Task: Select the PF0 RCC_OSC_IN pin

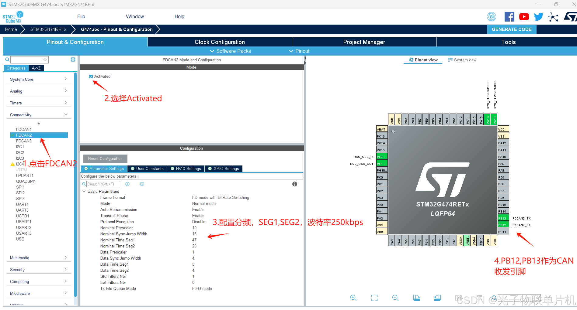Action: click(x=382, y=157)
